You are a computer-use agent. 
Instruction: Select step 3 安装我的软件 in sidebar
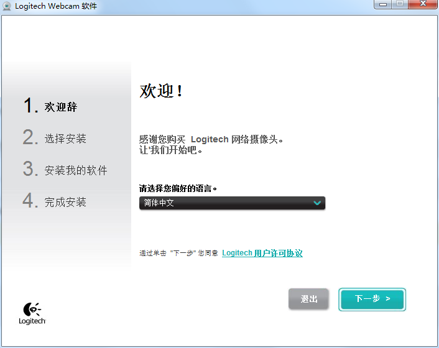[x=65, y=169]
